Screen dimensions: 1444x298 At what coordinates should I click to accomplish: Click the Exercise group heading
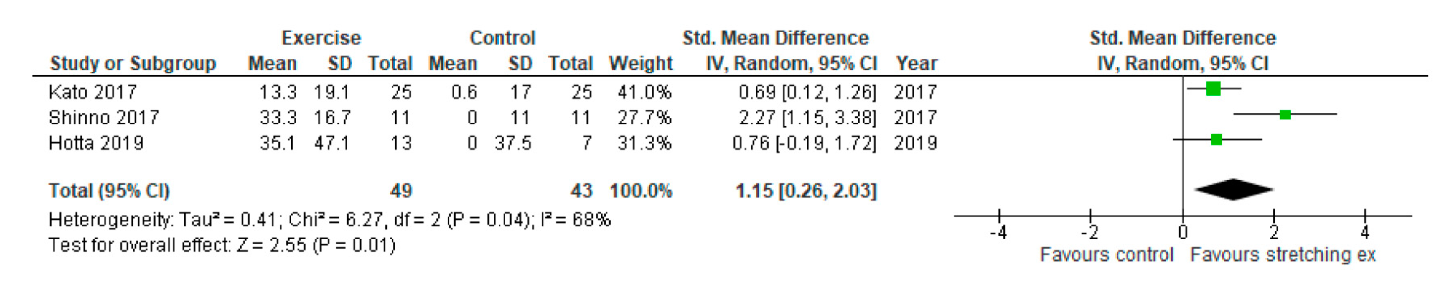click(321, 38)
